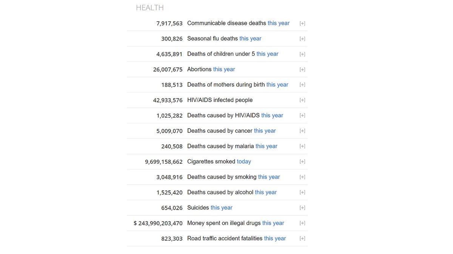Expand the Communicable disease deaths [+] details
The height and width of the screenshot is (254, 453).
[x=302, y=23]
